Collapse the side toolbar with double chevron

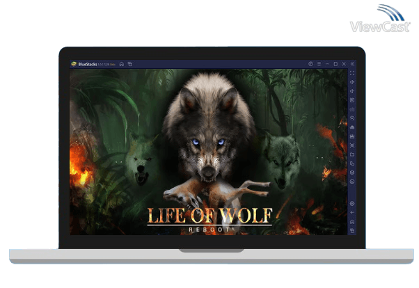point(352,64)
